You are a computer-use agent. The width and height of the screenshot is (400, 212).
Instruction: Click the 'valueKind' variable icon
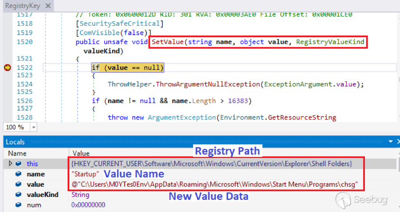18,195
